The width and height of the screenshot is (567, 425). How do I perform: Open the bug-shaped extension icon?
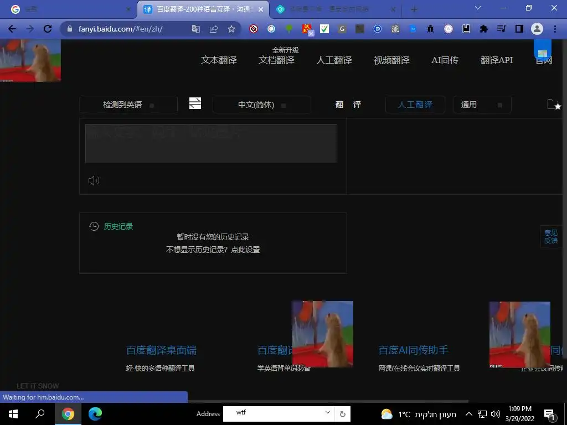[x=430, y=29]
